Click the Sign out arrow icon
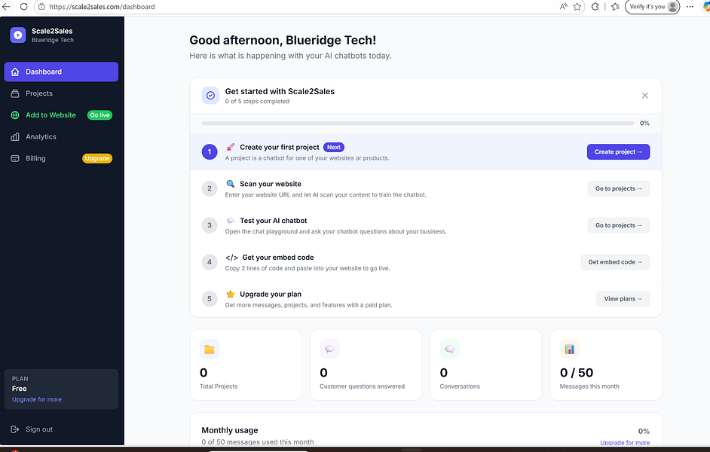 point(15,429)
